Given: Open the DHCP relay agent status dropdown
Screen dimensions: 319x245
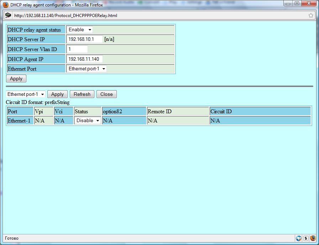Looking at the screenshot, I should (x=80, y=30).
